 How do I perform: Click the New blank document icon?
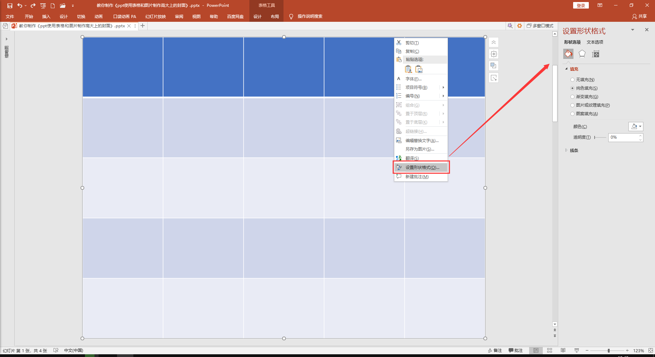pos(53,5)
